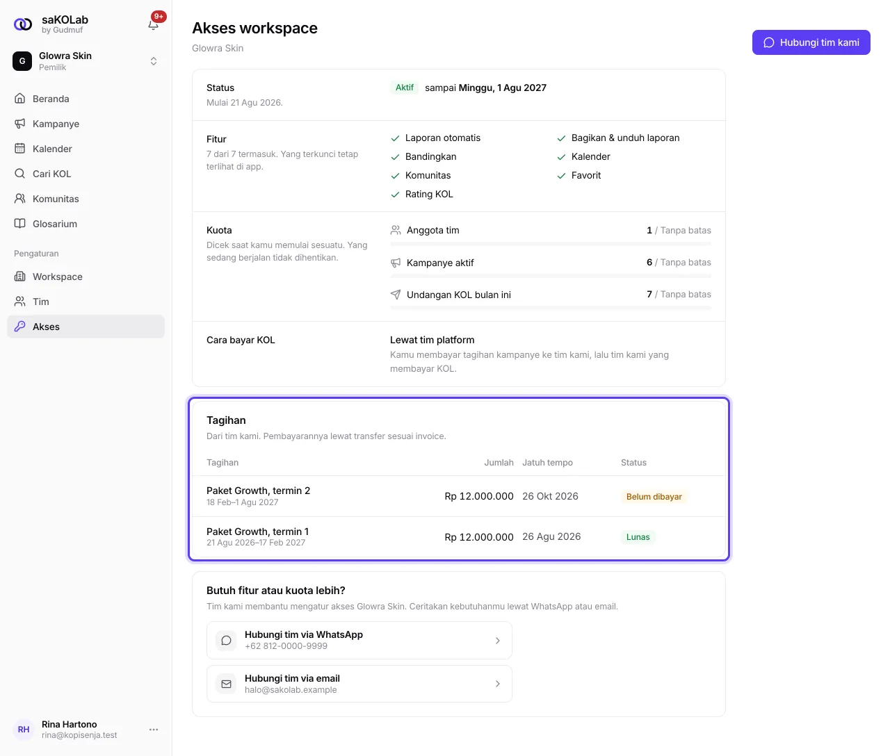The height and width of the screenshot is (756, 890).
Task: Go to Beranda in sidebar
Action: click(x=86, y=99)
